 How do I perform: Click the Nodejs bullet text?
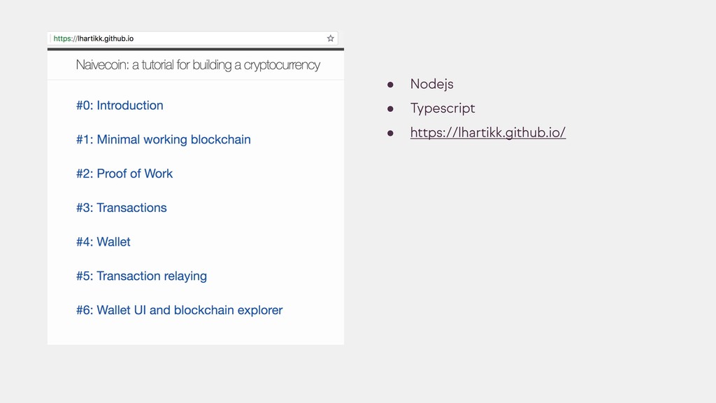tap(431, 84)
